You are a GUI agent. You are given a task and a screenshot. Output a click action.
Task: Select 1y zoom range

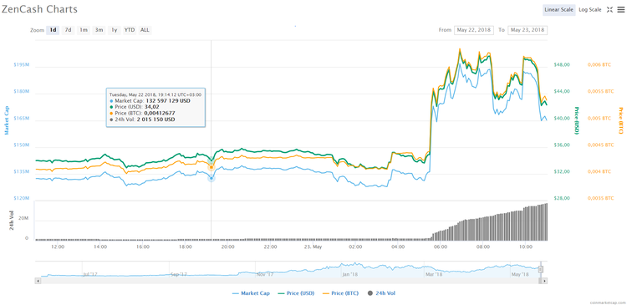click(x=114, y=30)
